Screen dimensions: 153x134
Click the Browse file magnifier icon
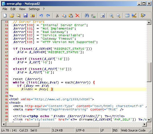[x=19, y=15]
